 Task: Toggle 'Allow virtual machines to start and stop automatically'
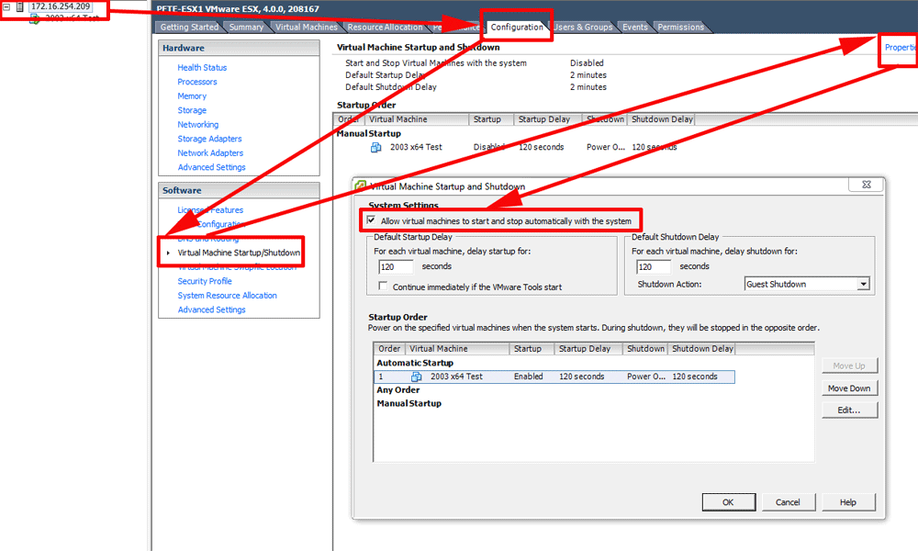[371, 220]
